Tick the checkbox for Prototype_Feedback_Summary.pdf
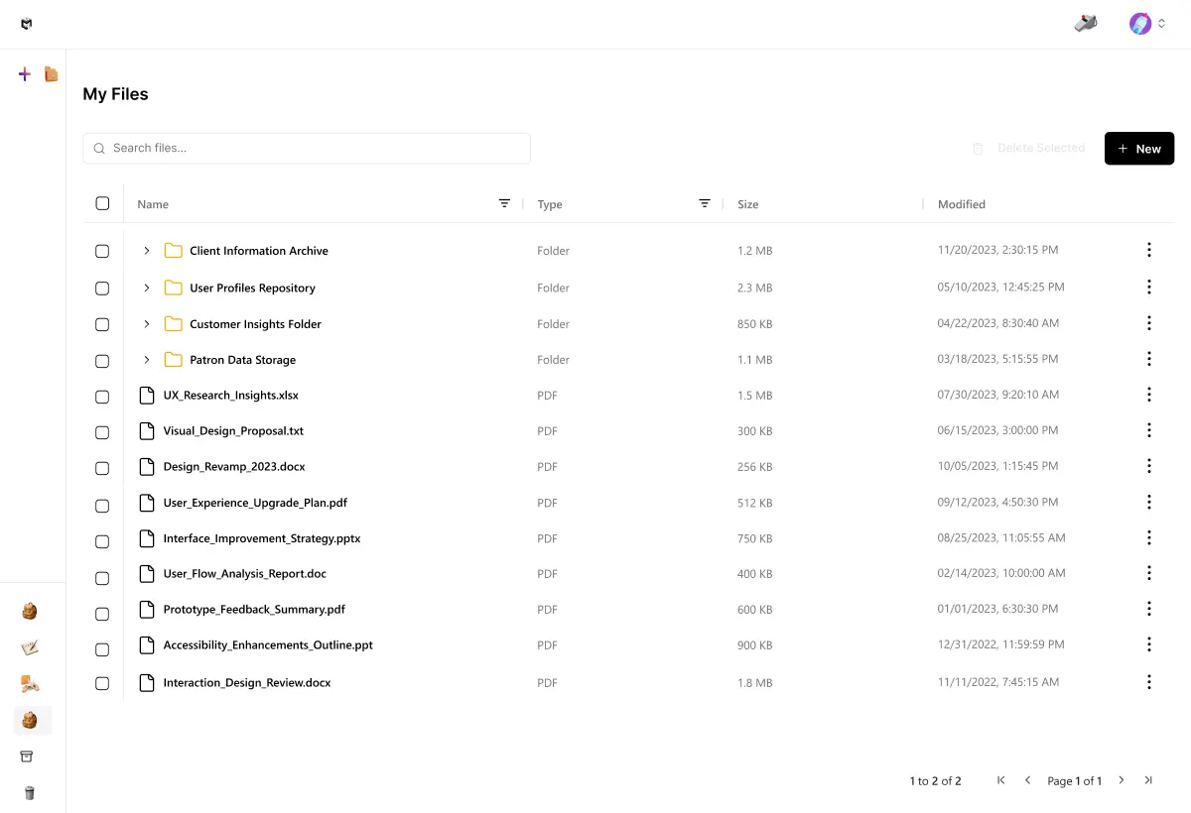 (102, 614)
